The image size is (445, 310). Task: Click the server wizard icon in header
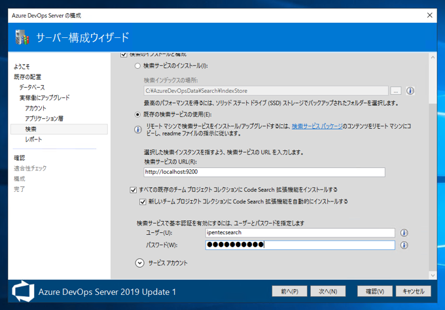(22, 37)
